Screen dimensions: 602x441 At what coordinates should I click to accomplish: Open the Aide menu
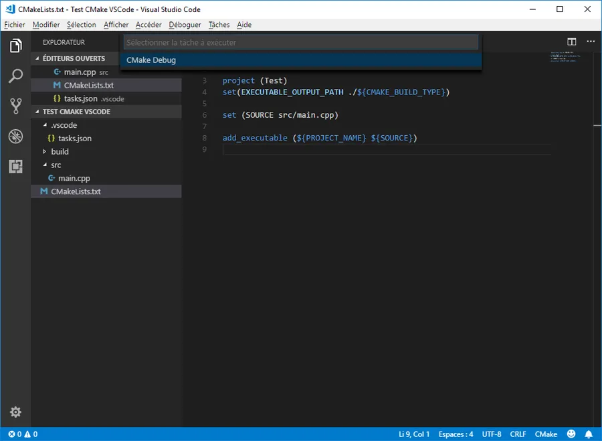click(x=244, y=25)
